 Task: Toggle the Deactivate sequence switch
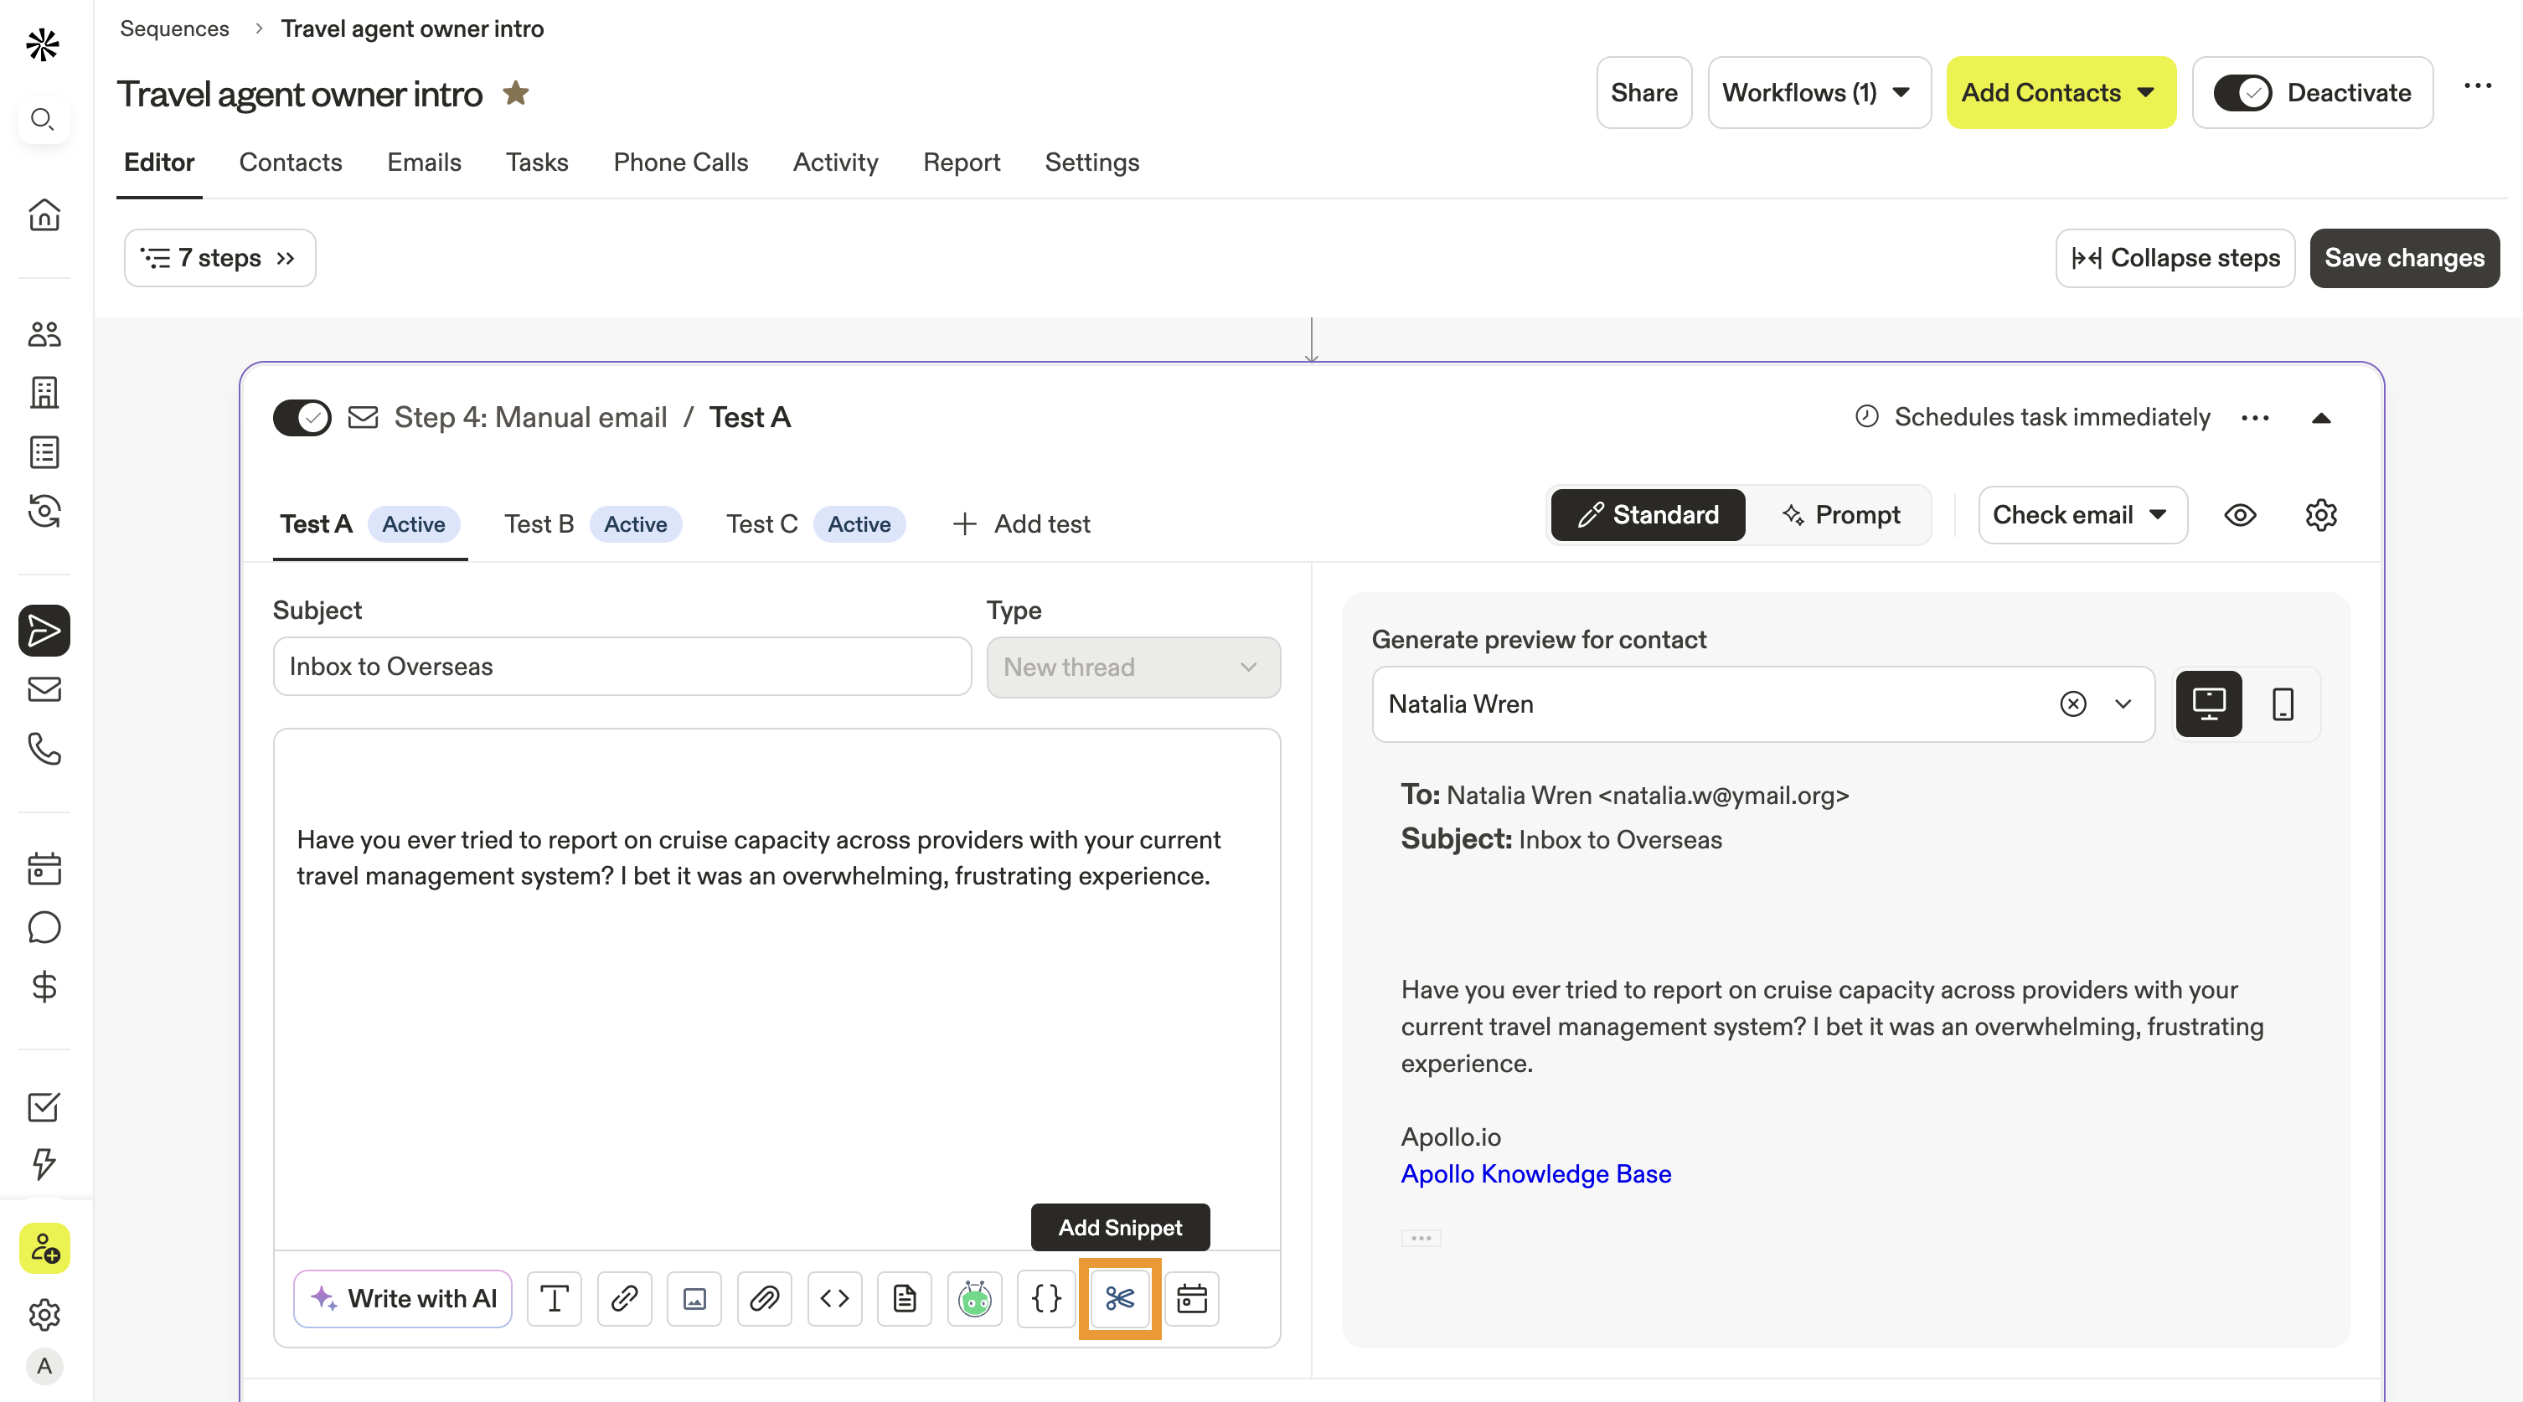[x=2242, y=93]
